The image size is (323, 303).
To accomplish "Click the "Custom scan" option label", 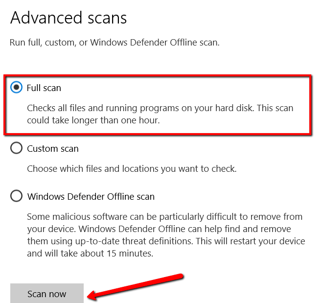I will (x=53, y=148).
